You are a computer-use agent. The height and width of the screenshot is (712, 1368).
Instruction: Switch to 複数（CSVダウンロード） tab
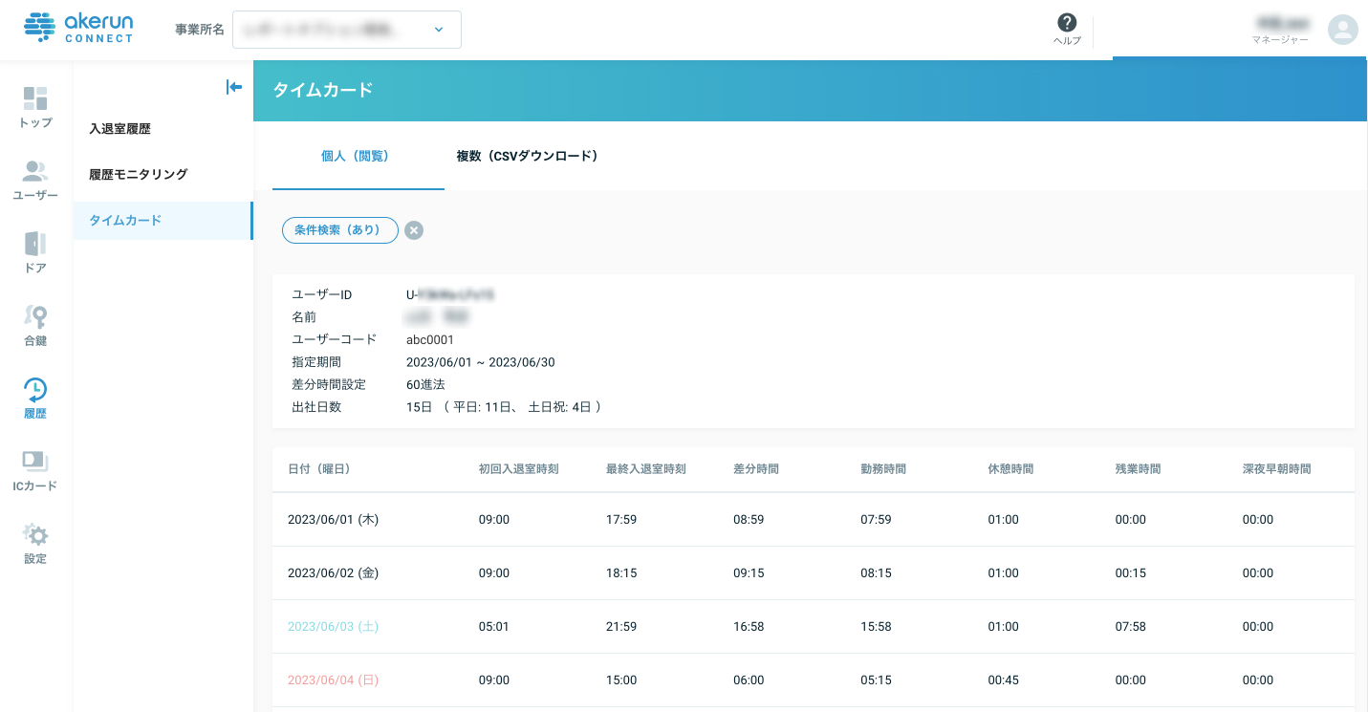(527, 156)
